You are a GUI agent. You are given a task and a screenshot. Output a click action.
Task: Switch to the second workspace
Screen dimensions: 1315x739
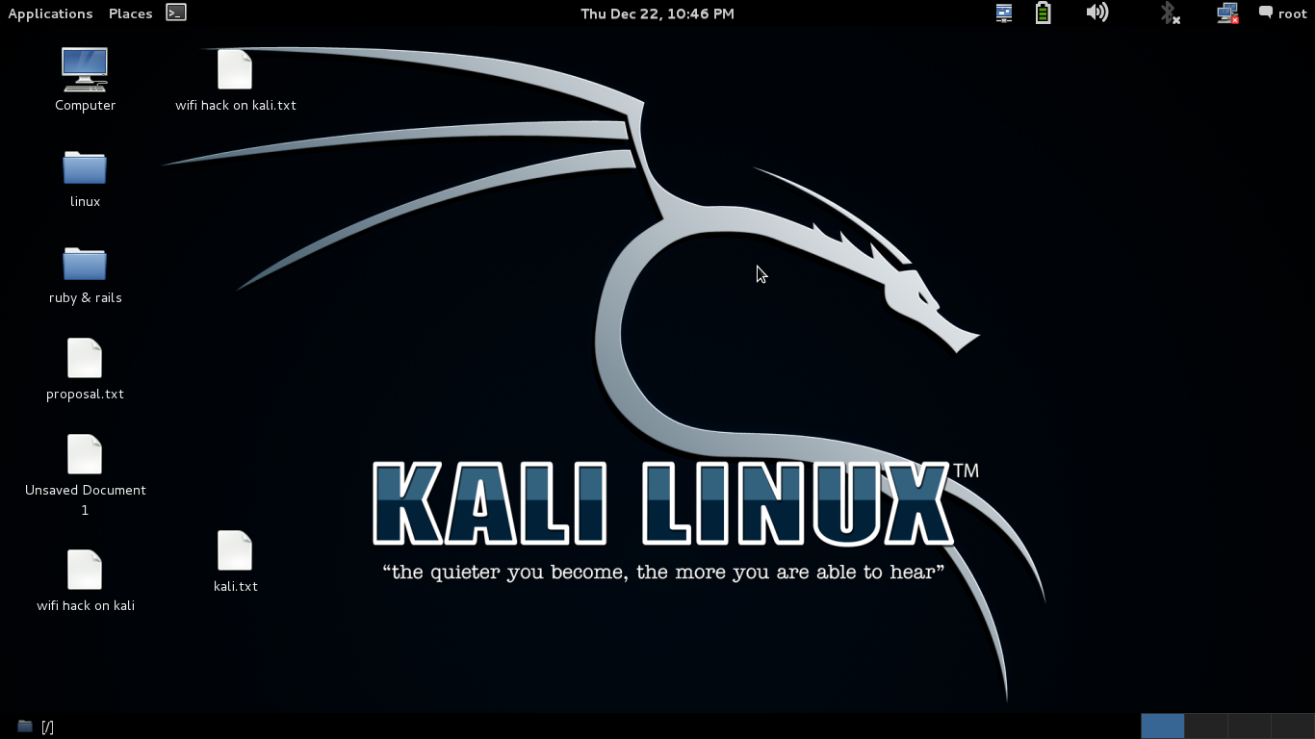(x=1205, y=726)
